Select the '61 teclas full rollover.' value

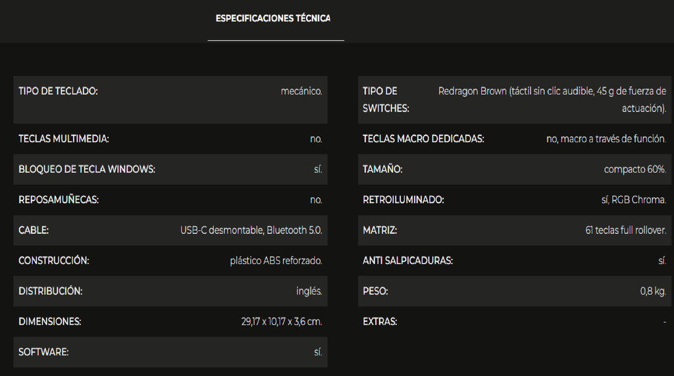pyautogui.click(x=625, y=231)
